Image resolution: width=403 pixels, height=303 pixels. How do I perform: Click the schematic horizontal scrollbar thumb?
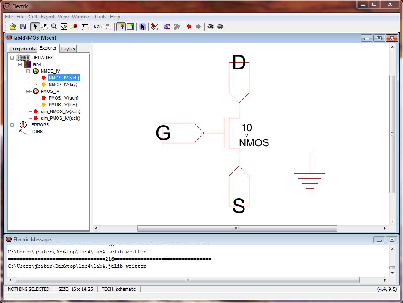tap(236, 229)
